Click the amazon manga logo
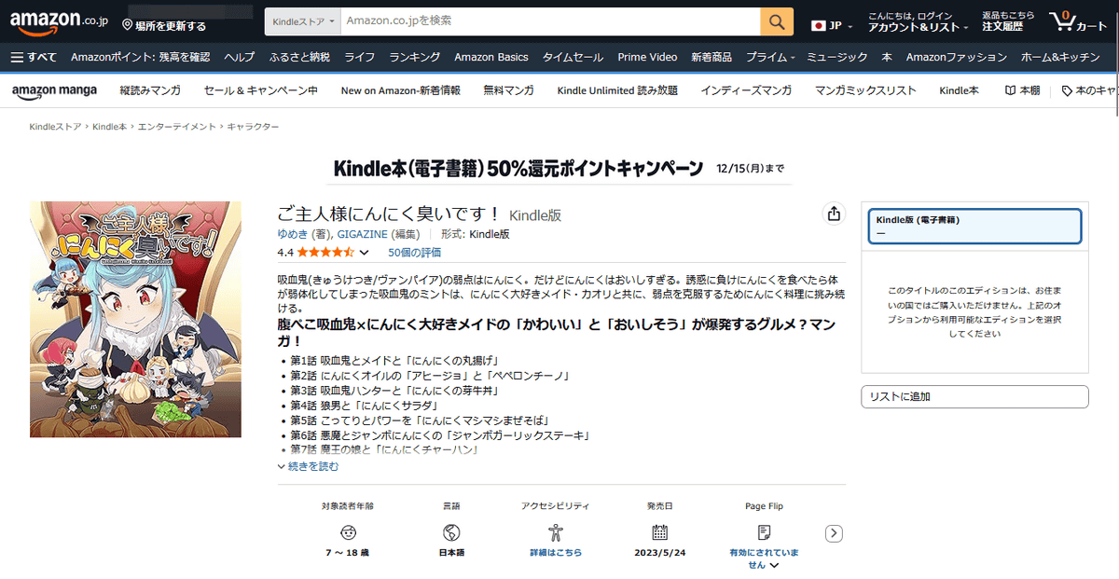The width and height of the screenshot is (1119, 579). click(54, 90)
